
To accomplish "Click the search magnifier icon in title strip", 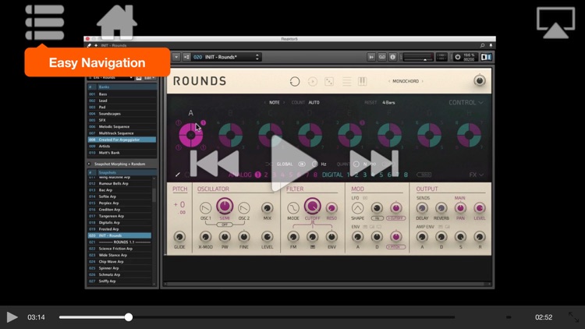I will click(482, 45).
